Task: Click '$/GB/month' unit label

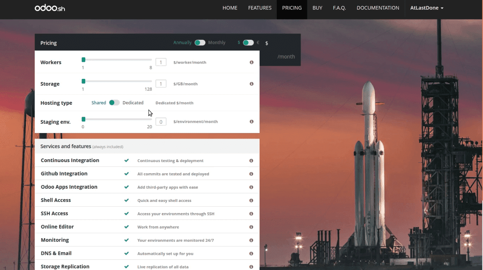Action: click(186, 84)
